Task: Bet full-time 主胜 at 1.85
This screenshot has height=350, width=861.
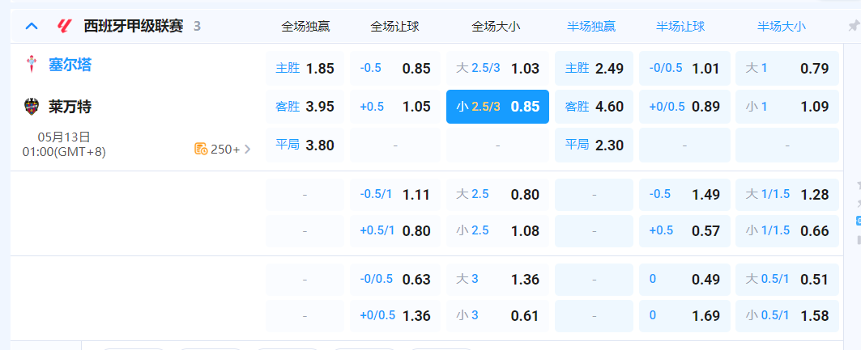Action: 305,69
